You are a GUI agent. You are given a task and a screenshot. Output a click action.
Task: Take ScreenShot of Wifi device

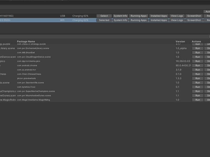coord(194,20)
